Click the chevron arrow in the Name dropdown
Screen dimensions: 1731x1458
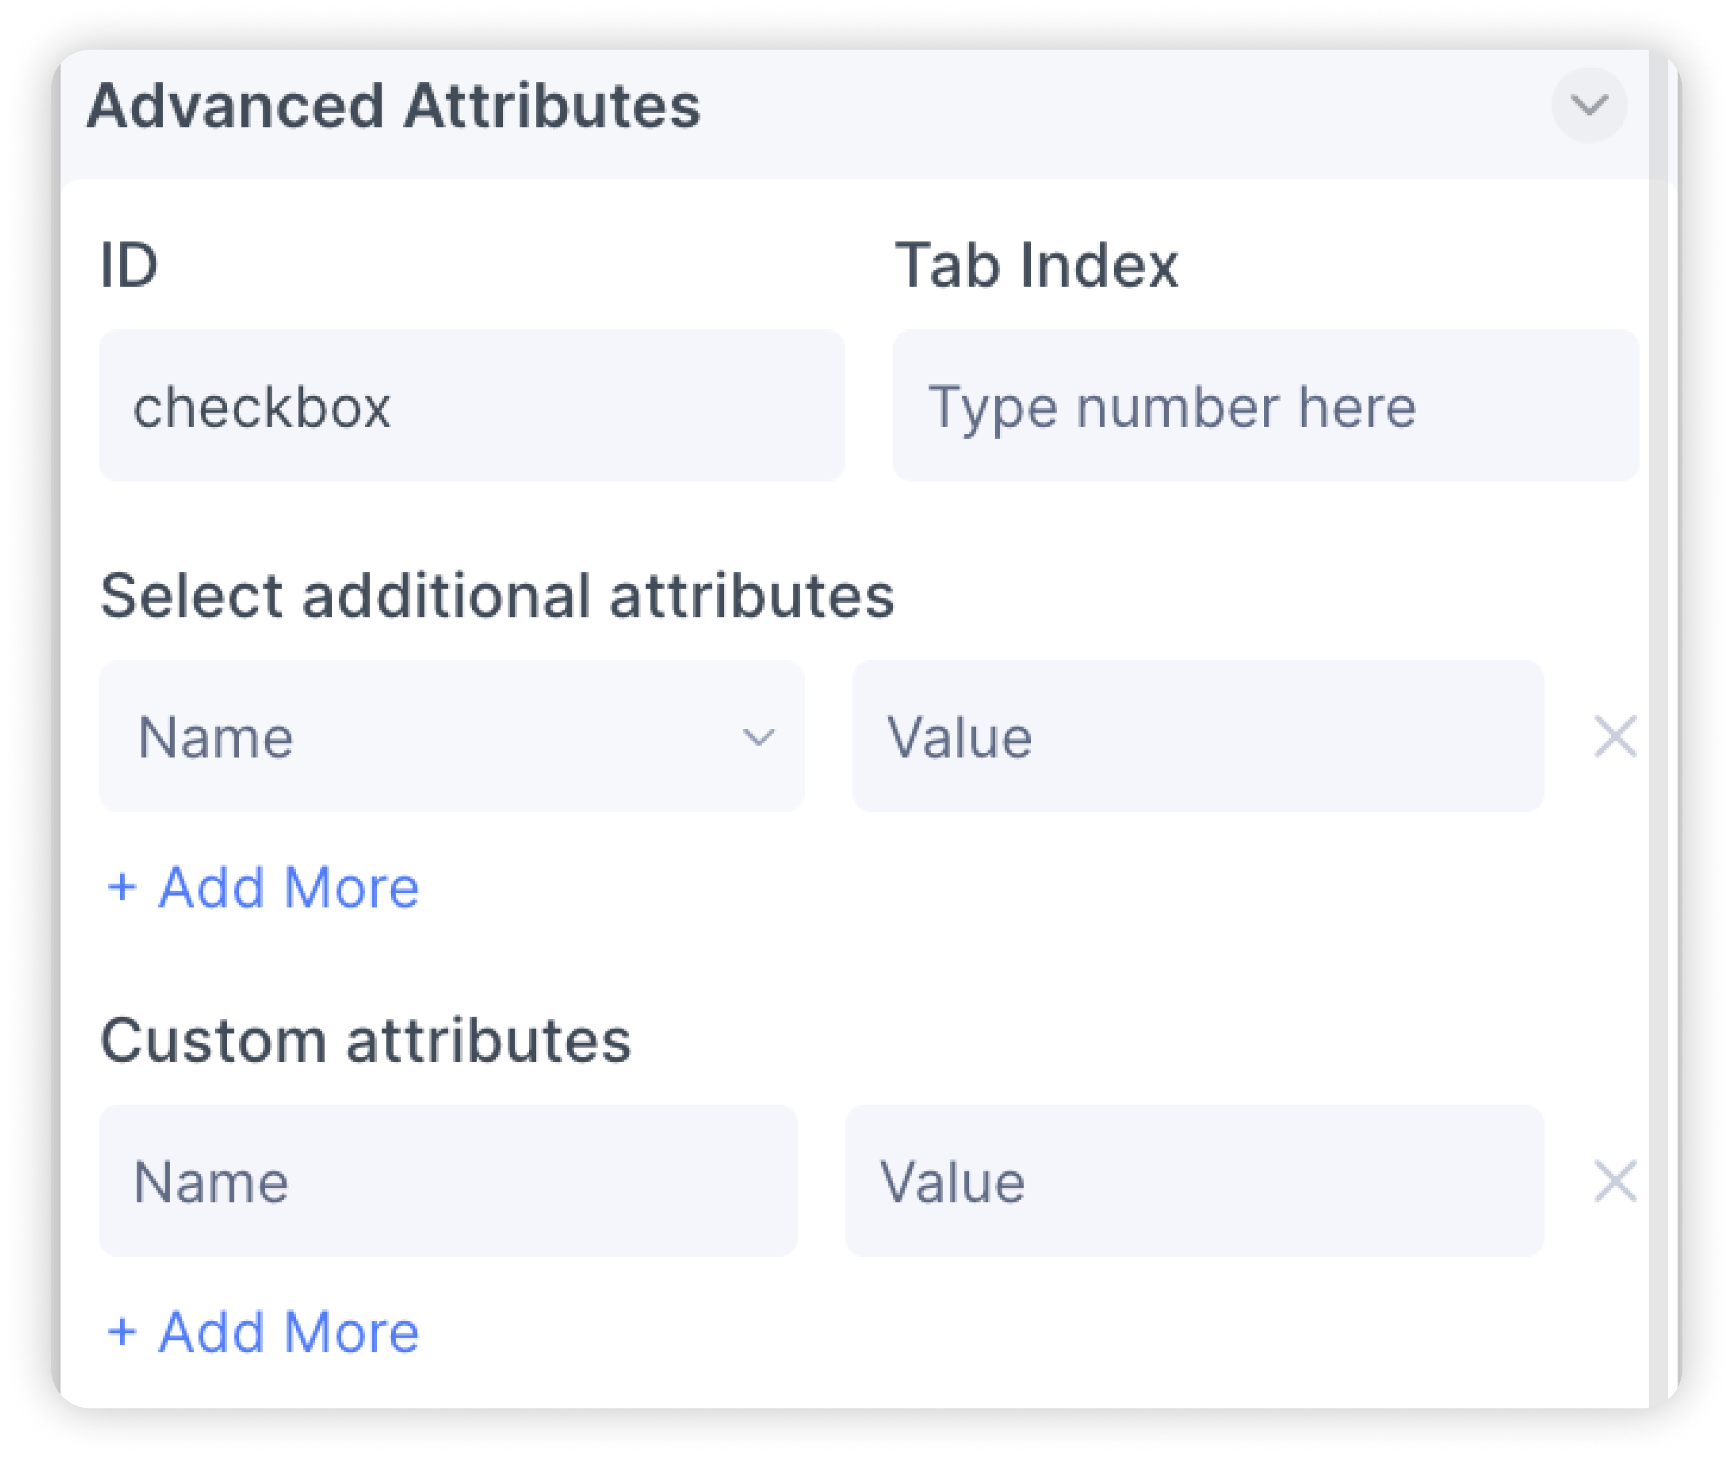758,736
